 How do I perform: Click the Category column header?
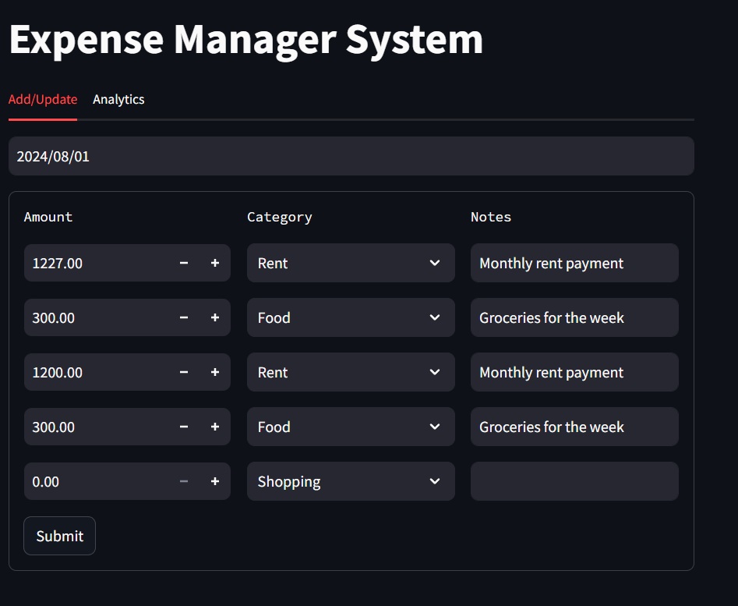280,217
